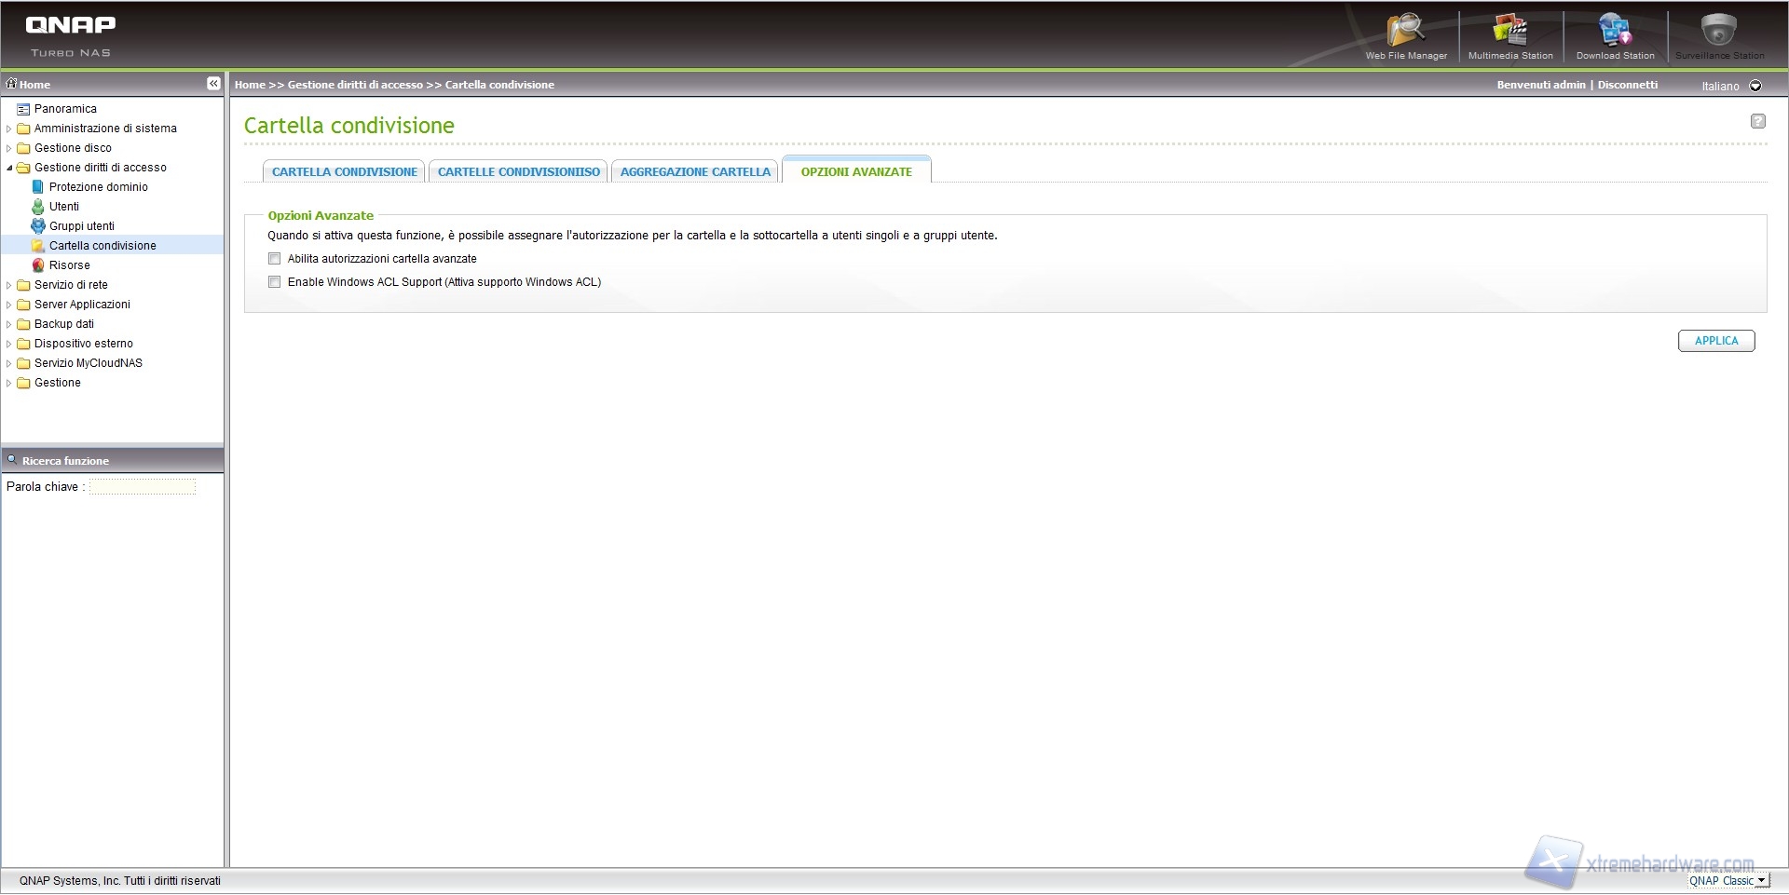This screenshot has height=895, width=1789.
Task: Select Utenti in the sidebar tree
Action: coord(63,207)
